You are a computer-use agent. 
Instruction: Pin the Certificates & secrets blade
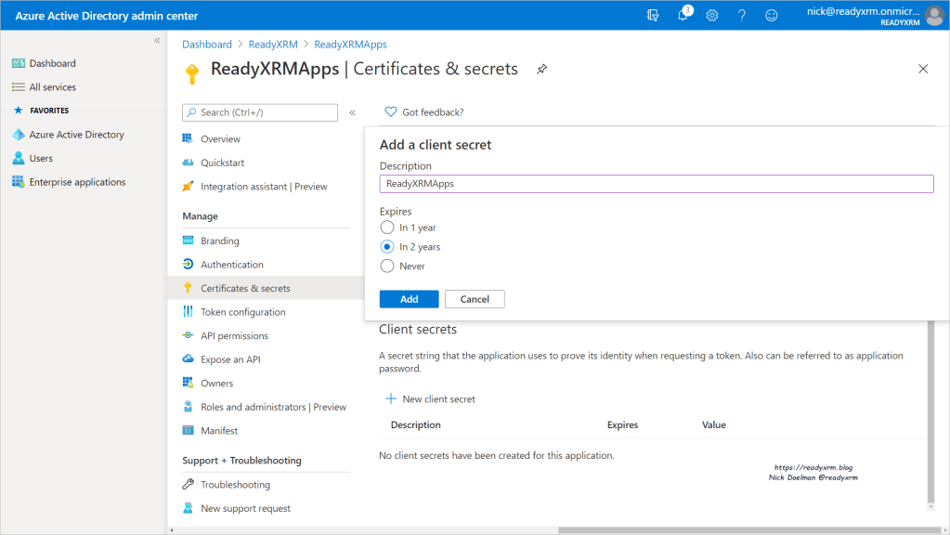point(541,69)
